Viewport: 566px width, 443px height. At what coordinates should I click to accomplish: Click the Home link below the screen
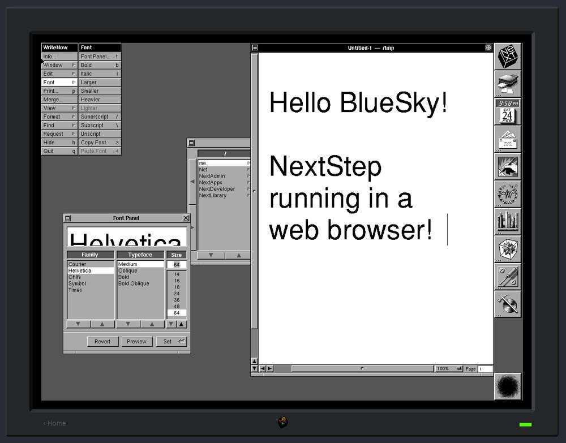click(54, 423)
